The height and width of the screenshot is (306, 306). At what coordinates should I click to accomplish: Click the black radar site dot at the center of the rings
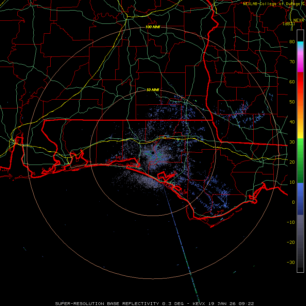pyautogui.click(x=153, y=153)
